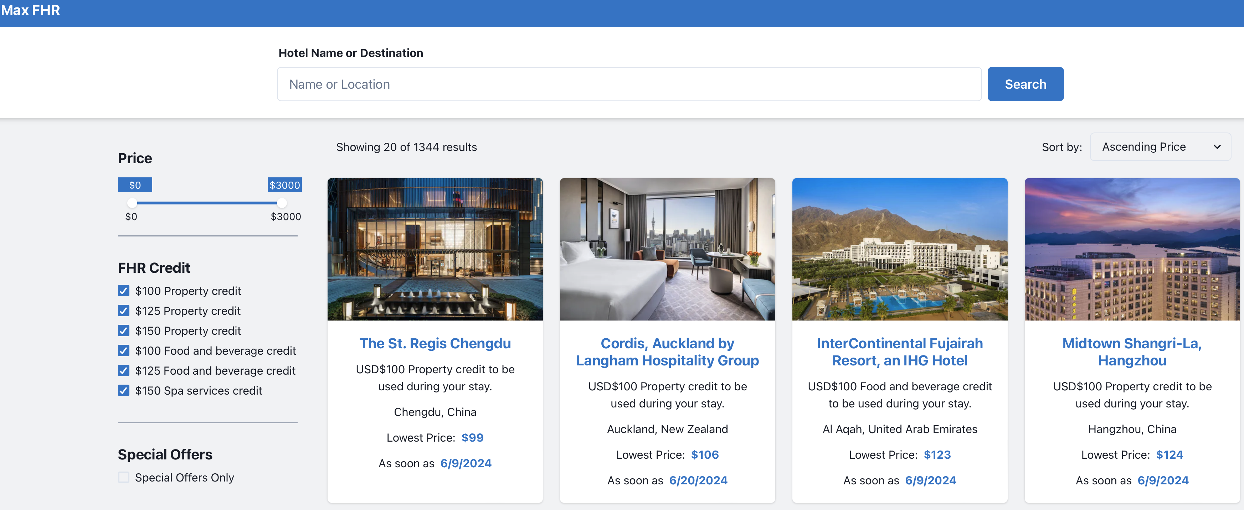
Task: Click the 'Chengdu, China' location text
Action: pos(435,412)
